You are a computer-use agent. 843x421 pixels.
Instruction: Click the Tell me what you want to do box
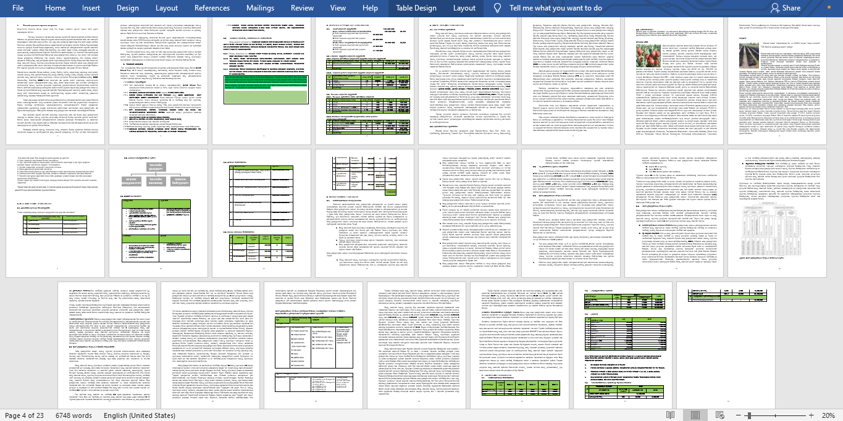[555, 8]
